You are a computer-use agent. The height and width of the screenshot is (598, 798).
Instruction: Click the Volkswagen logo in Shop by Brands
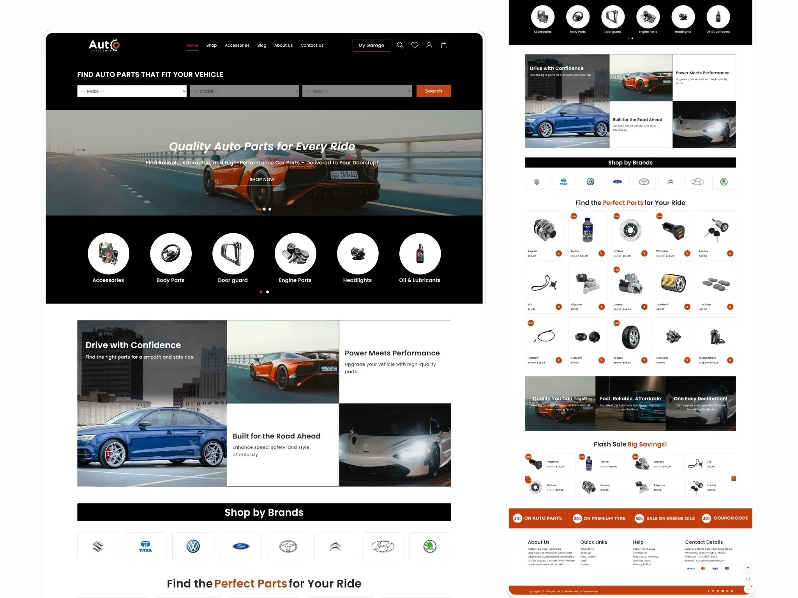coord(193,546)
